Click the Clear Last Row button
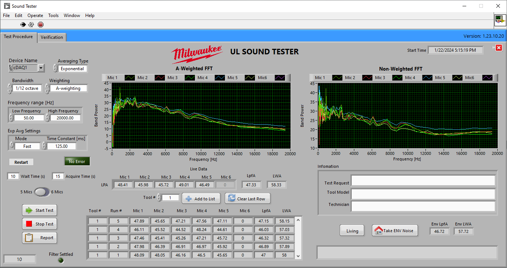Image resolution: width=507 pixels, height=268 pixels. point(248,199)
